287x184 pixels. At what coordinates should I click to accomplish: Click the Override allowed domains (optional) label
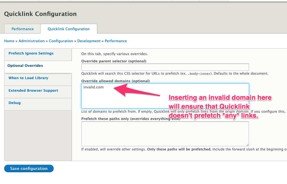pyautogui.click(x=115, y=81)
